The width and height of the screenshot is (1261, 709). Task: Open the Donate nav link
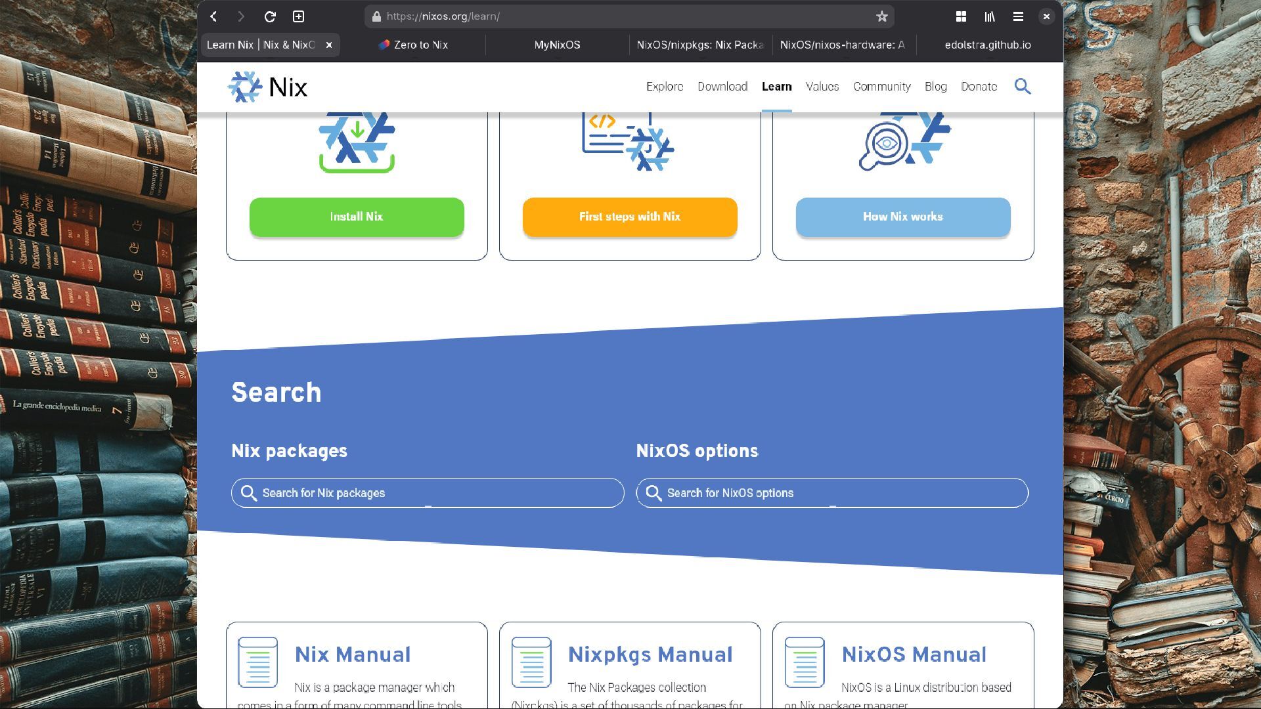tap(979, 87)
